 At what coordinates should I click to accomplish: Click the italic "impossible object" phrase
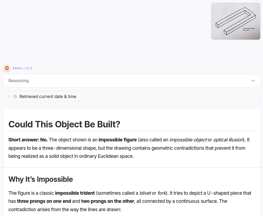click(188, 140)
